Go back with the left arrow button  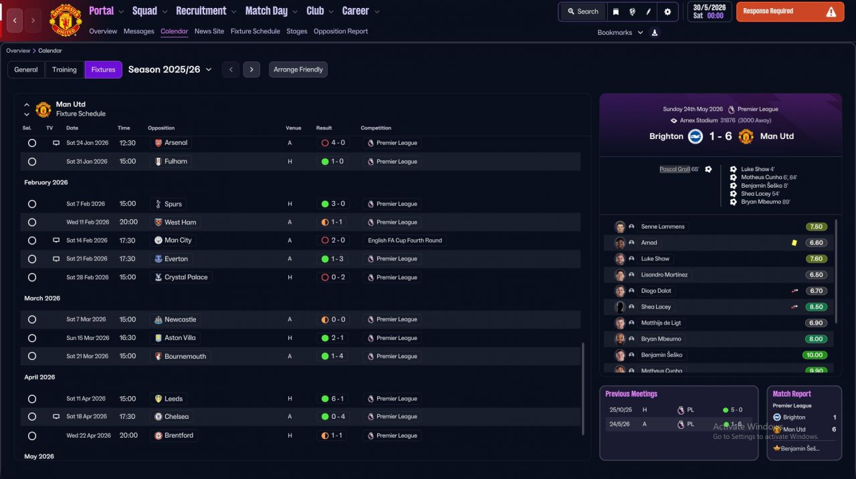tap(15, 21)
